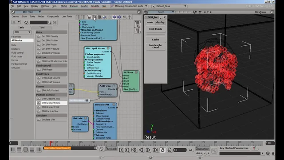
Task: Click the refresh icon beside the preset search field
Action: point(26,22)
